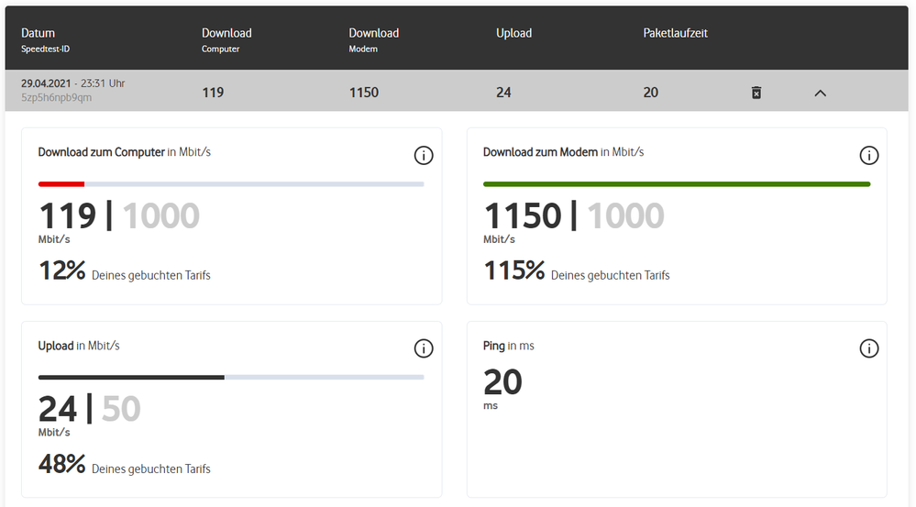The image size is (916, 507).
Task: Click the green Download zum Modem progress bar
Action: click(676, 184)
